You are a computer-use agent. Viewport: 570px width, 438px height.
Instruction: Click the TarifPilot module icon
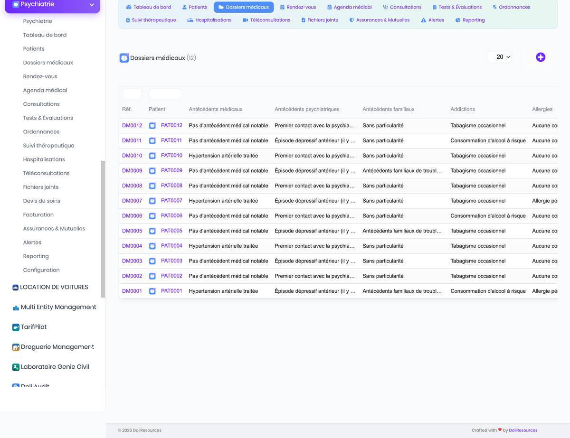(16, 327)
